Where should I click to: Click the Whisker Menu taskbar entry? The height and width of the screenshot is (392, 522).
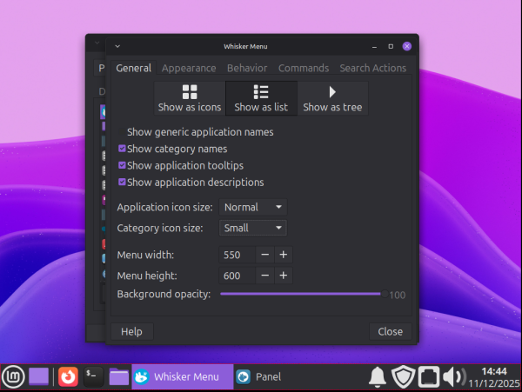tap(183, 376)
